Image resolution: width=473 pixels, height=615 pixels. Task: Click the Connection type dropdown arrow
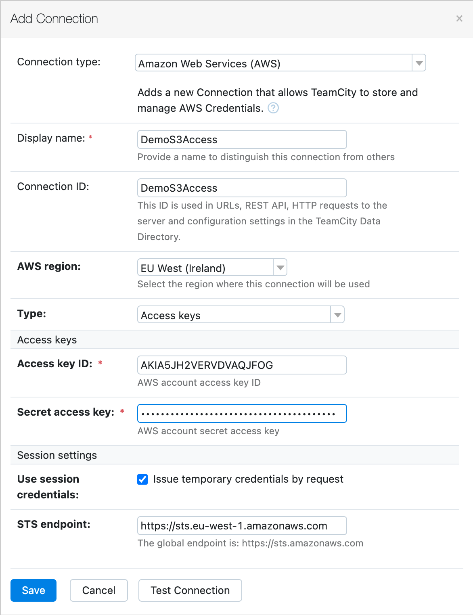pyautogui.click(x=419, y=63)
